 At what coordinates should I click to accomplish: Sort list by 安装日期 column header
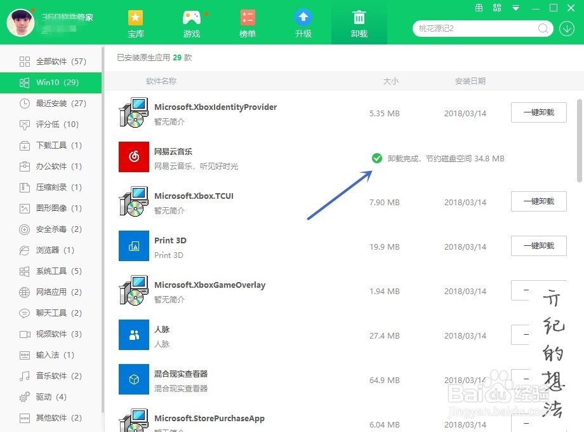point(470,81)
